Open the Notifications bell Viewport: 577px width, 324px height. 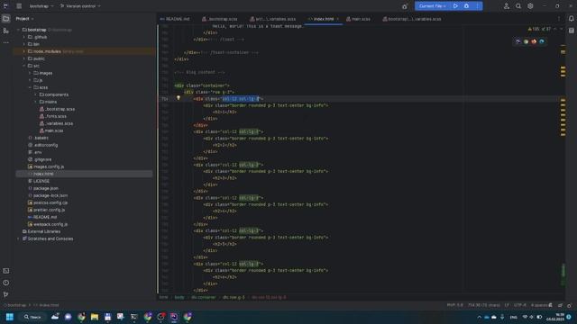tap(571, 18)
